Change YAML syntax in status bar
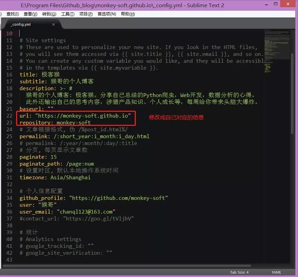The image size is (298, 277). [276, 272]
